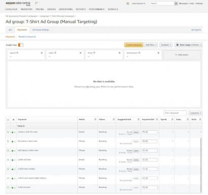Click the Create keywords button
This screenshot has width=208, height=195.
point(134,45)
